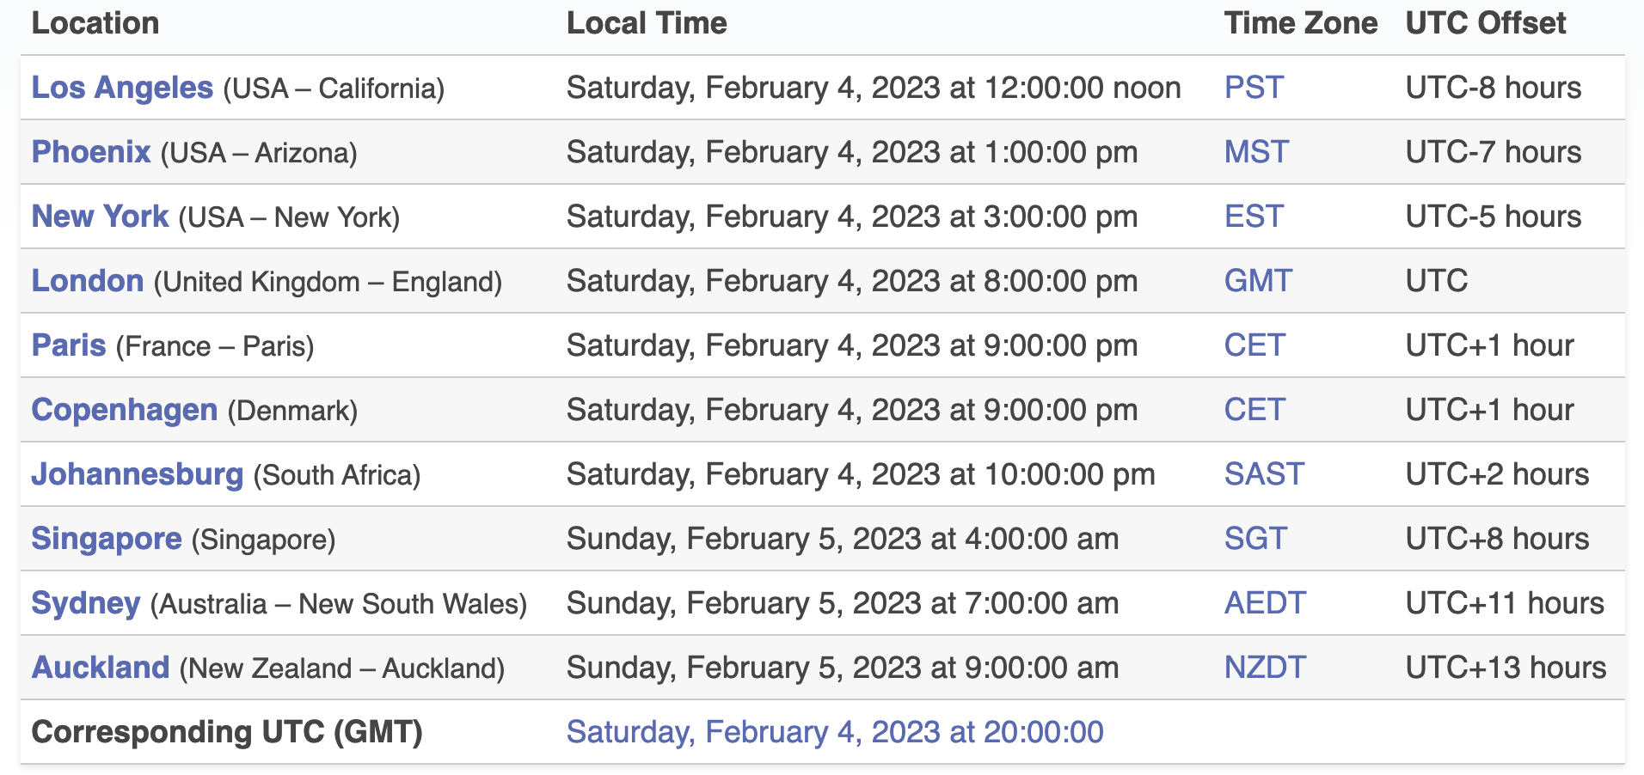This screenshot has height=775, width=1644.
Task: Open the GMT time zone link
Action: point(1258,281)
